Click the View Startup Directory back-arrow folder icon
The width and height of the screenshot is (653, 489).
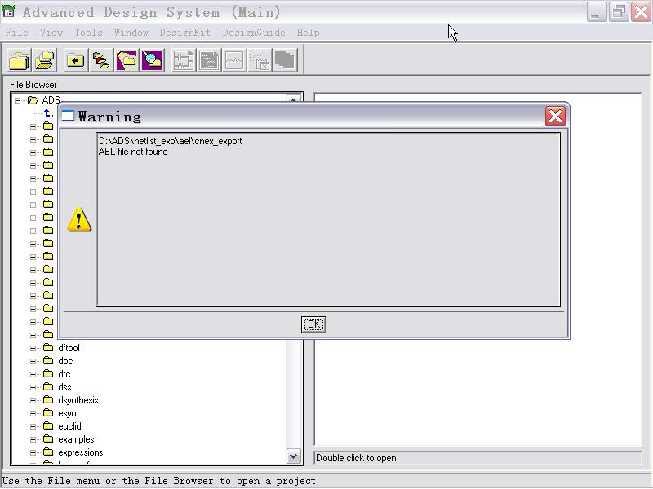[x=75, y=60]
